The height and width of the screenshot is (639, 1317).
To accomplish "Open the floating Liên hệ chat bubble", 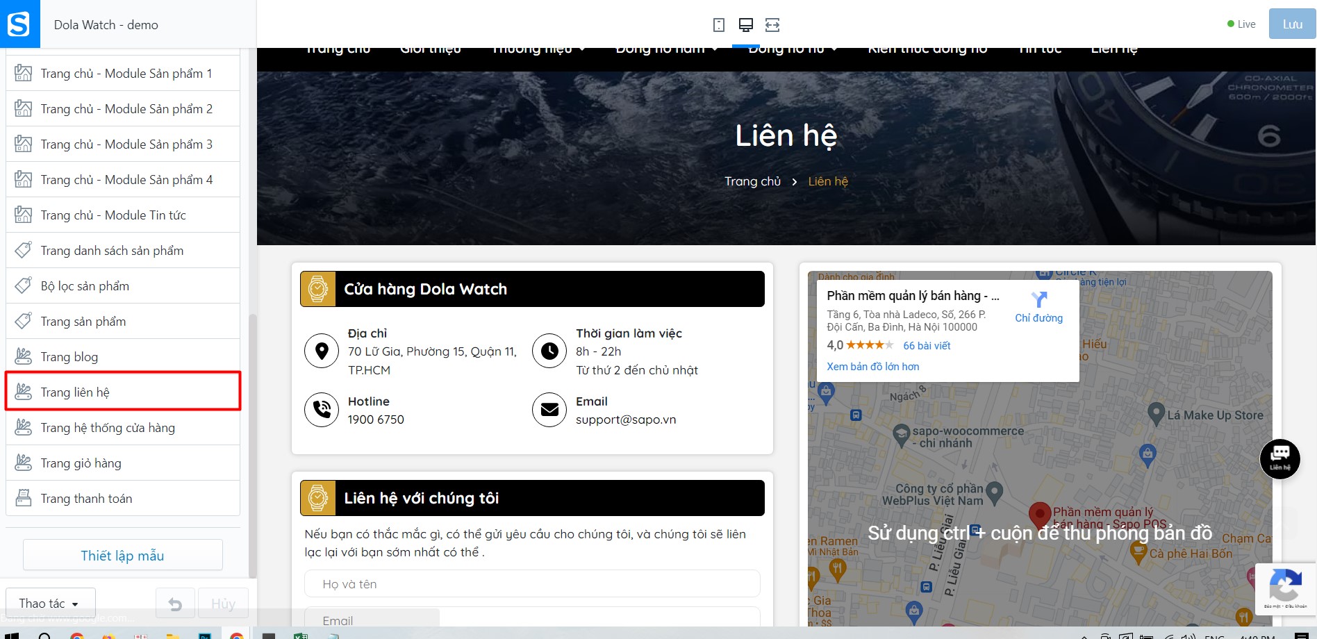I will [x=1279, y=459].
